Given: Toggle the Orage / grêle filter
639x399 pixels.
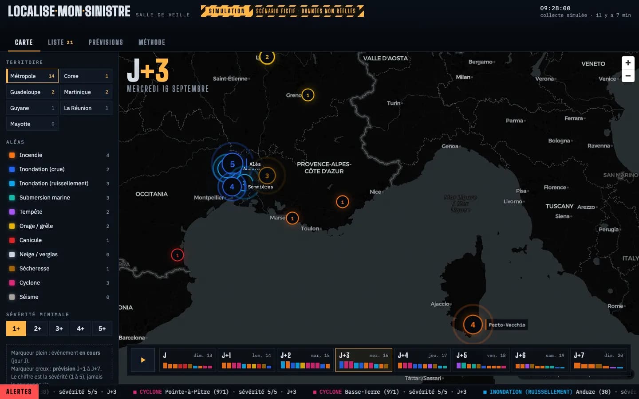Looking at the screenshot, I should (59, 226).
